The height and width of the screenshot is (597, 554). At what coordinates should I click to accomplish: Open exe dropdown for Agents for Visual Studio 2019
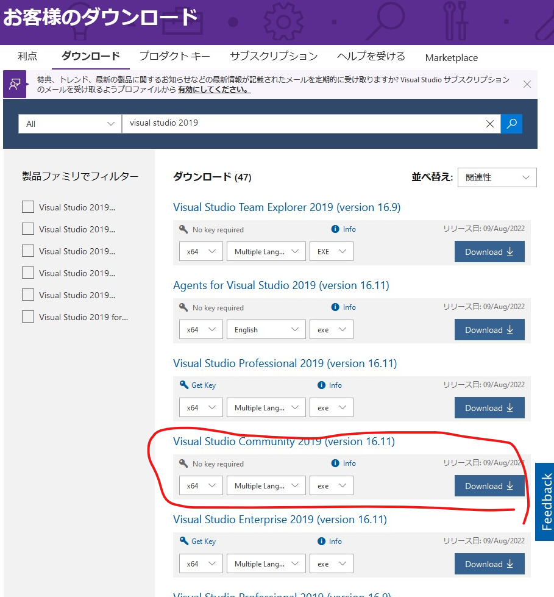[332, 329]
